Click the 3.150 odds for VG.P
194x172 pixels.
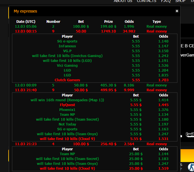(x=163, y=51)
